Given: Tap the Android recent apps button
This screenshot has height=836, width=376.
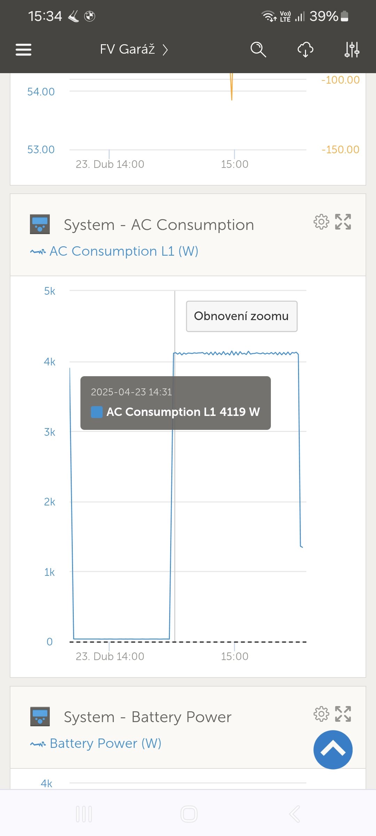Looking at the screenshot, I should coord(84,814).
